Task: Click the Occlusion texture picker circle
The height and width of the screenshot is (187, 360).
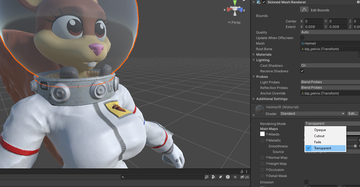Action: click(x=267, y=170)
